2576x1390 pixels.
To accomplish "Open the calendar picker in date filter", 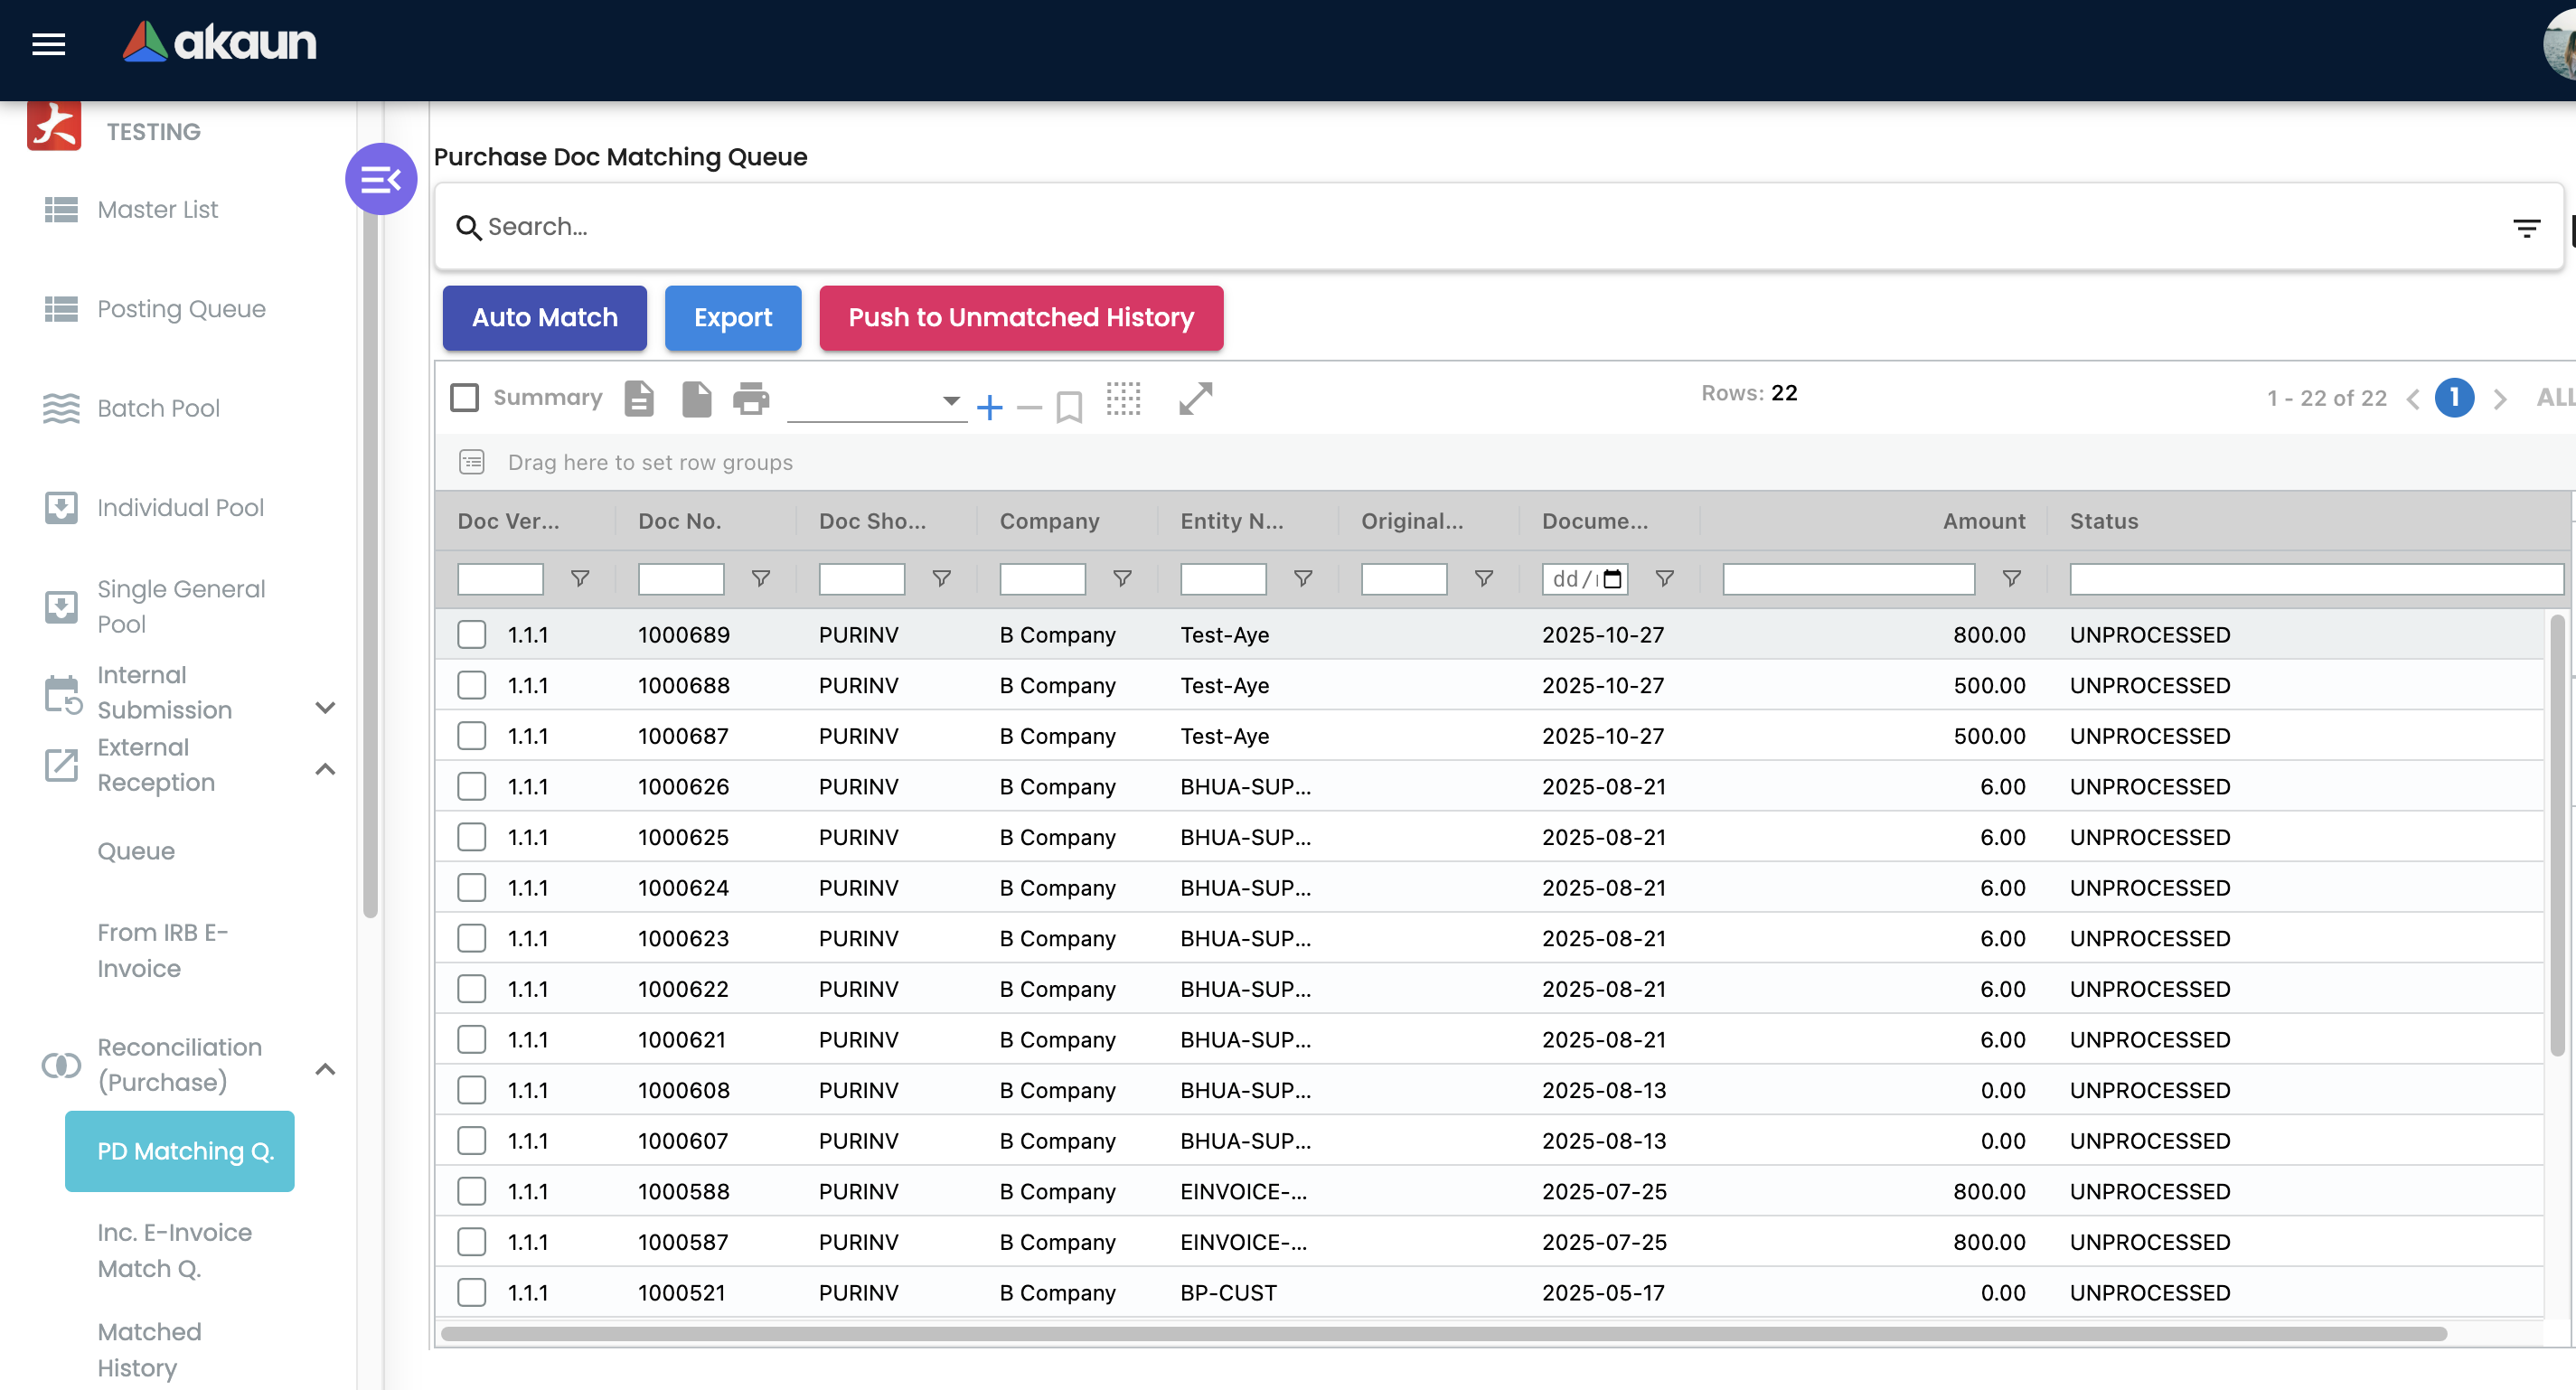I will [x=1612, y=579].
